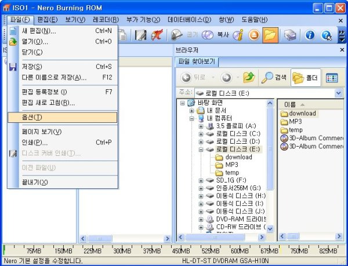The width and height of the screenshot is (348, 266).
Task: Open the cover designer pen icon
Action: click(141, 35)
